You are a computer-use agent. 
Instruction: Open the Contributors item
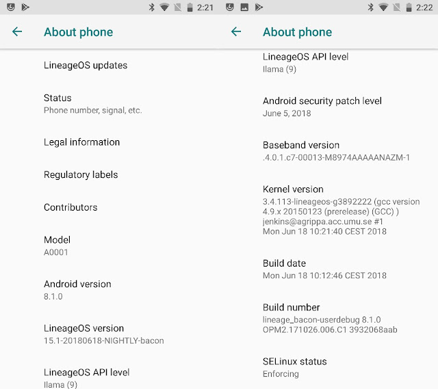click(109, 207)
